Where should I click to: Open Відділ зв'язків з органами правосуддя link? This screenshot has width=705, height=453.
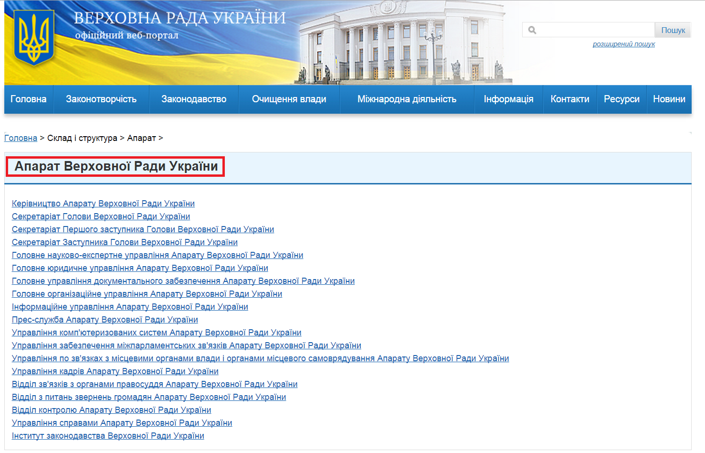pos(155,384)
